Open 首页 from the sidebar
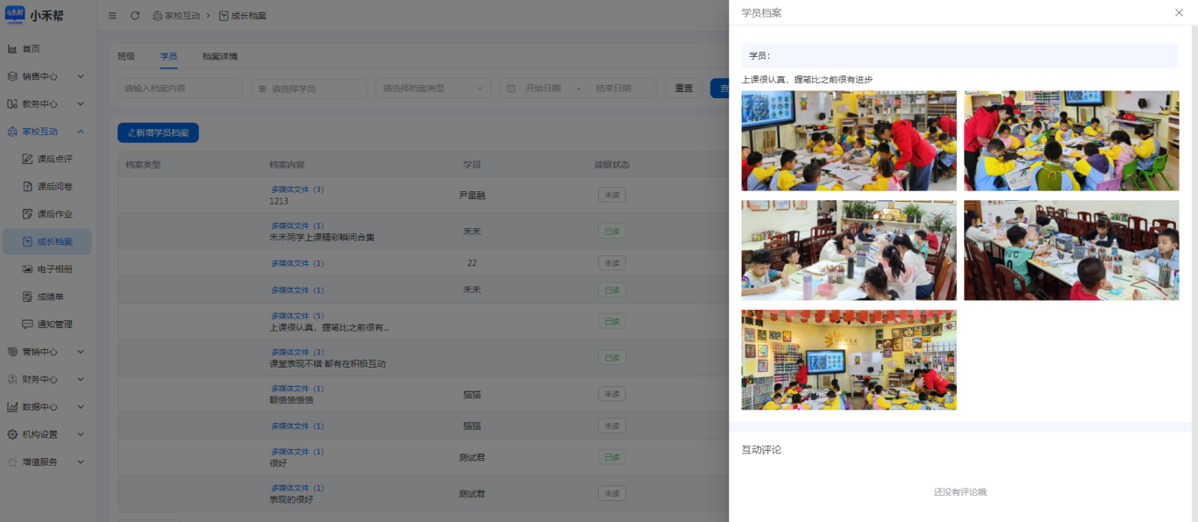Screen dimensions: 1198x522 point(31,49)
